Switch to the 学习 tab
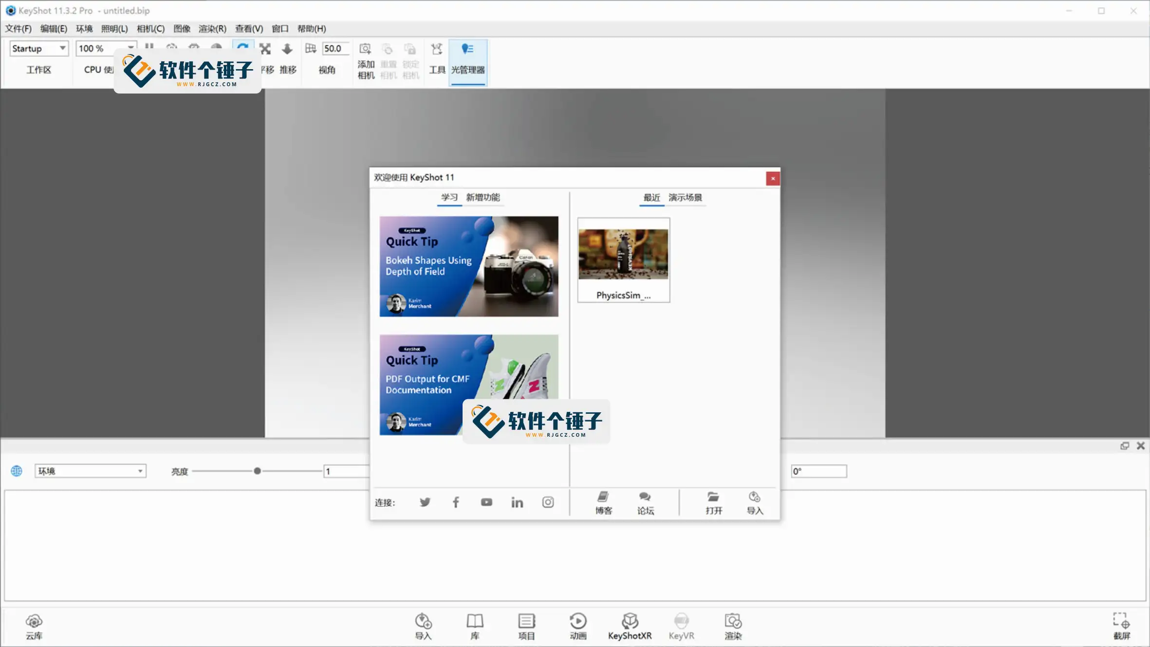 click(449, 197)
